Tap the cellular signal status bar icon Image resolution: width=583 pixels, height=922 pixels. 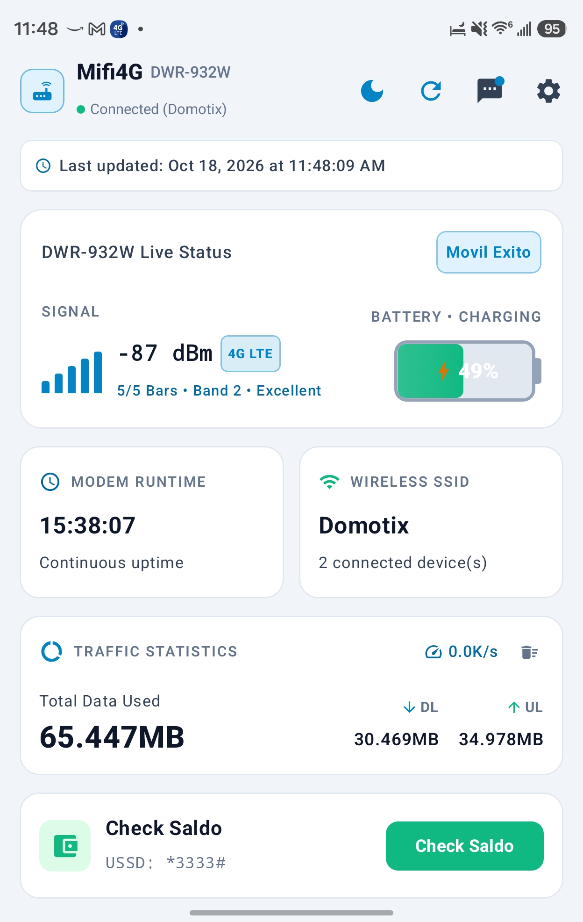[525, 29]
